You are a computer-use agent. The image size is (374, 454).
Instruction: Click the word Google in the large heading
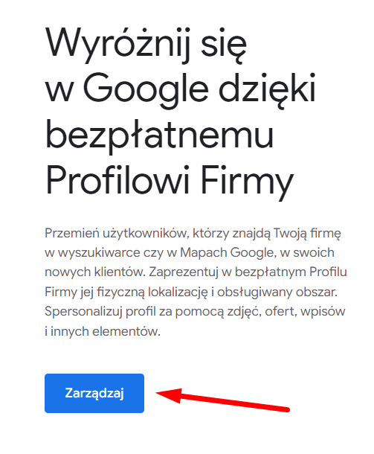click(x=146, y=89)
